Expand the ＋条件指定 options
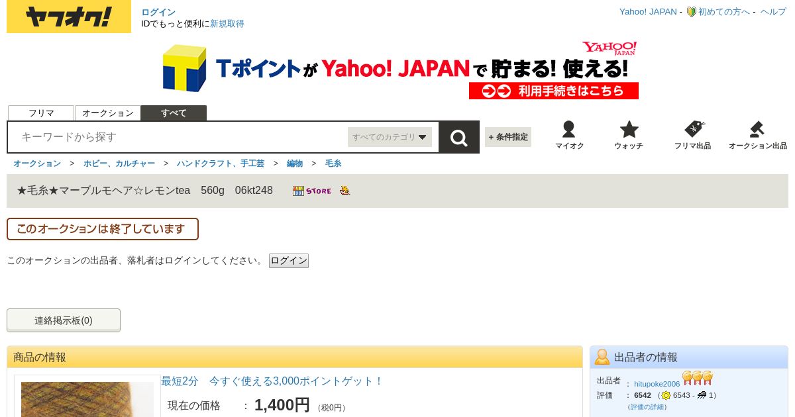Image resolution: width=795 pixels, height=417 pixels. tap(508, 137)
